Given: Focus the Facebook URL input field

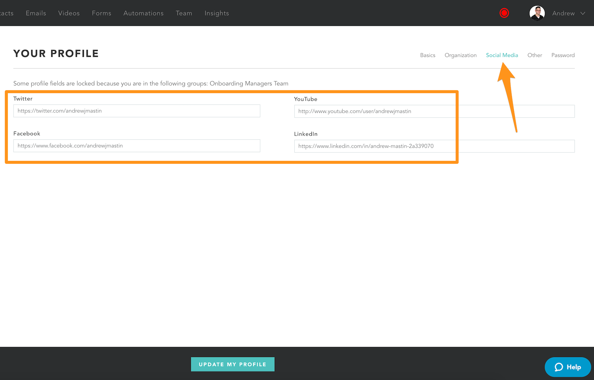Looking at the screenshot, I should [137, 146].
